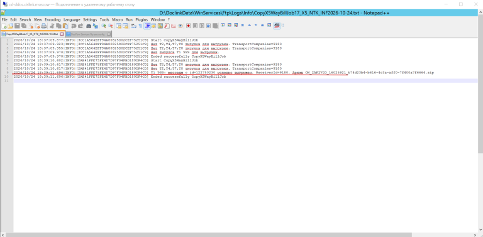
Task: Click the Redo arrow icon
Action: tap(80, 26)
